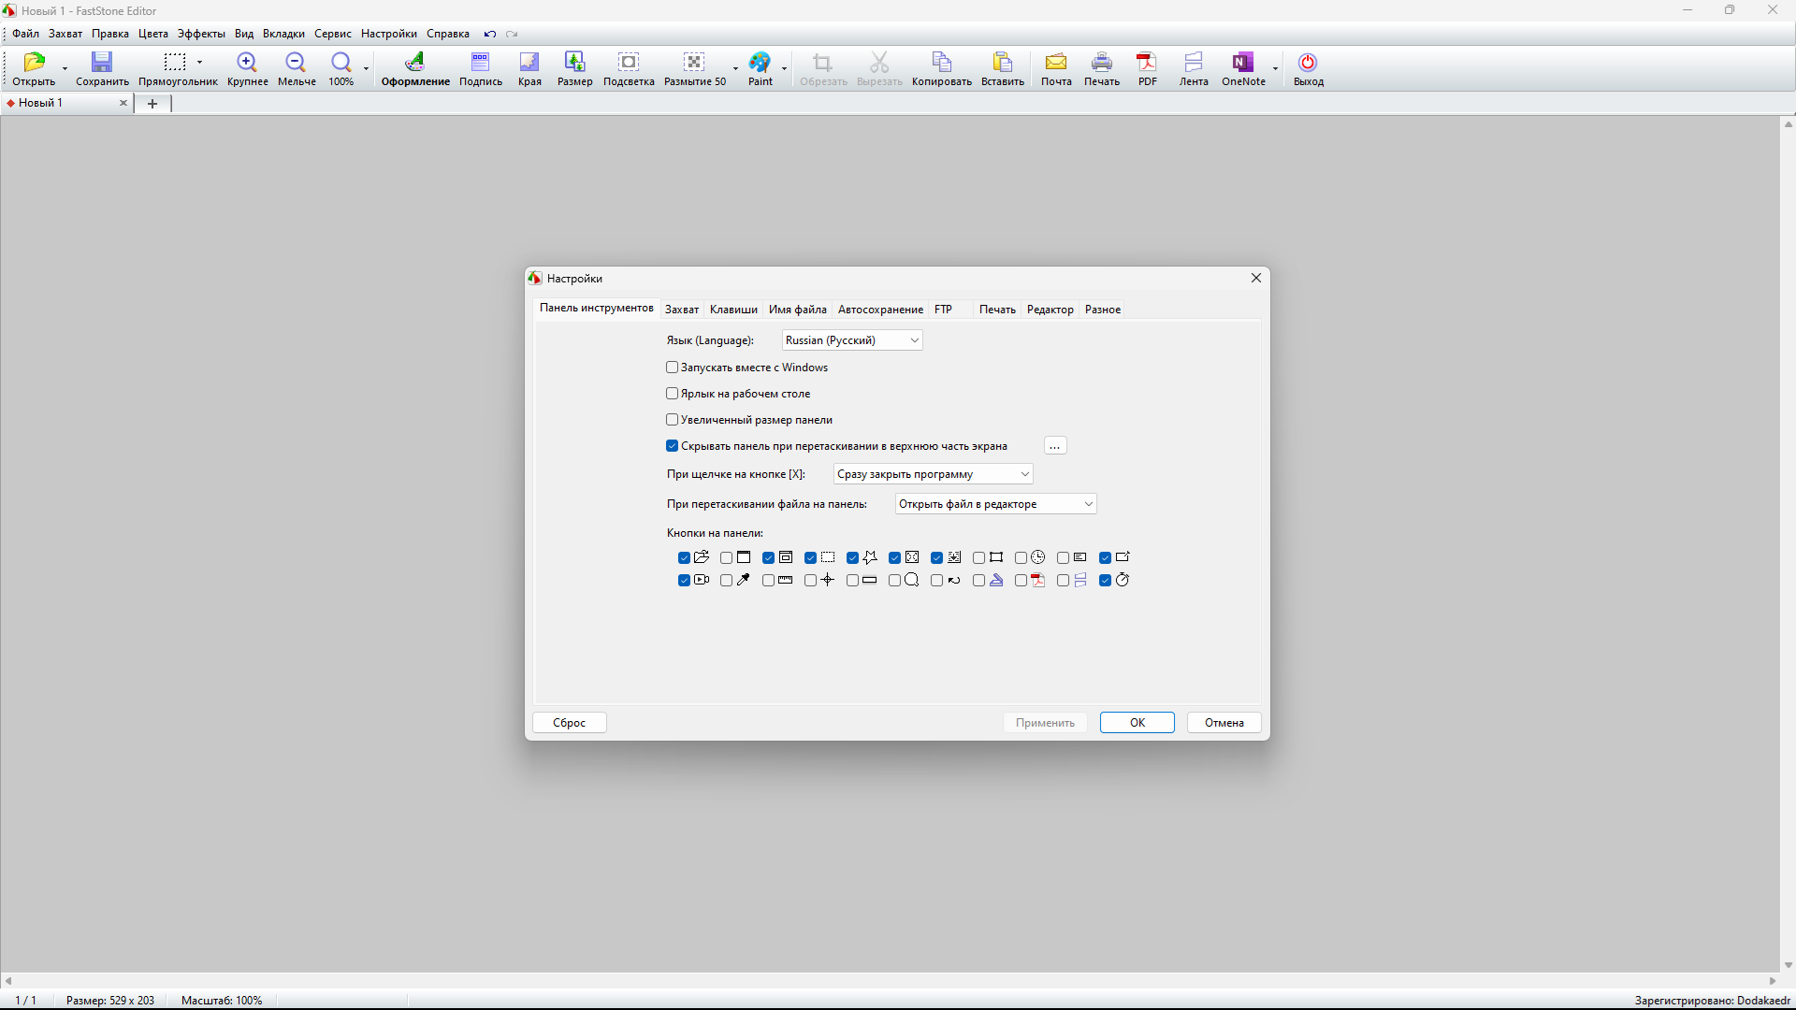The image size is (1796, 1010).
Task: Open the Оформление drawing tool
Action: [415, 63]
